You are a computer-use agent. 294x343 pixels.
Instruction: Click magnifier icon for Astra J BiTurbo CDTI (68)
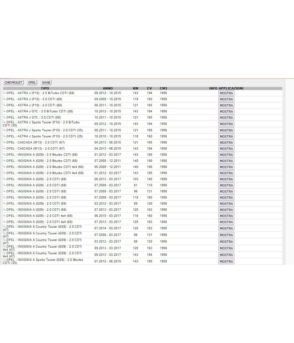point(4,93)
